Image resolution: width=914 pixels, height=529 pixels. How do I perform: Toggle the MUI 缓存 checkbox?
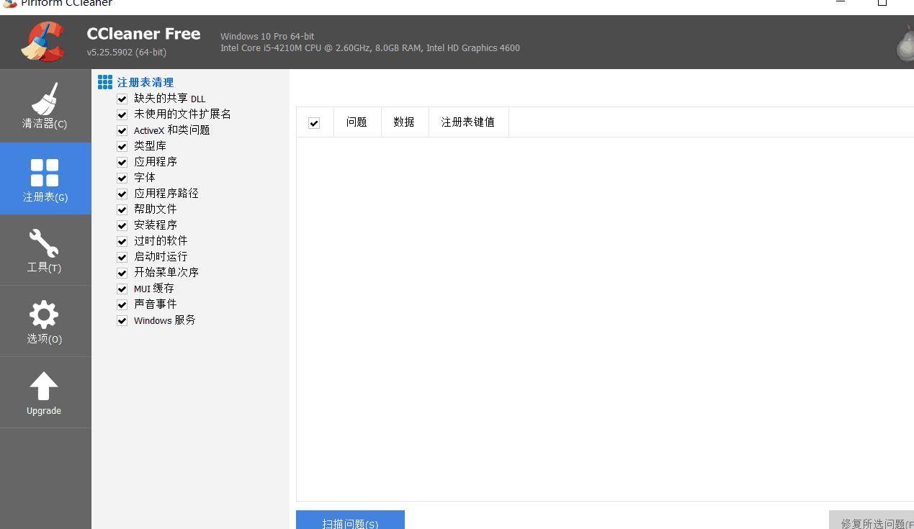pyautogui.click(x=122, y=289)
